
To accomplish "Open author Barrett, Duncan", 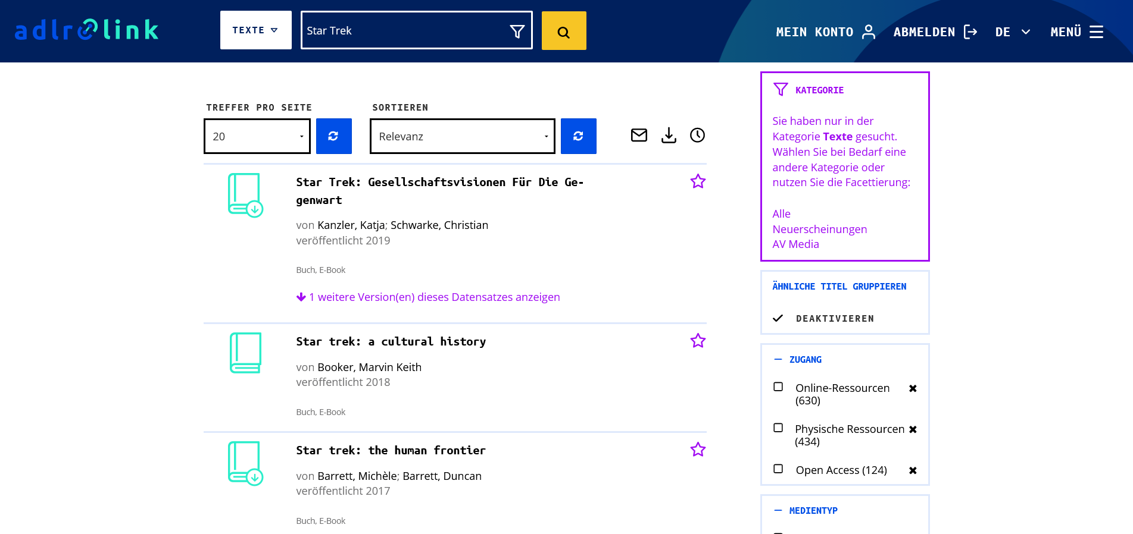I will click(x=442, y=476).
